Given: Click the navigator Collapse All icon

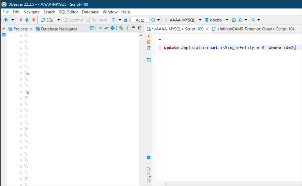Looking at the screenshot, I should (100, 28).
